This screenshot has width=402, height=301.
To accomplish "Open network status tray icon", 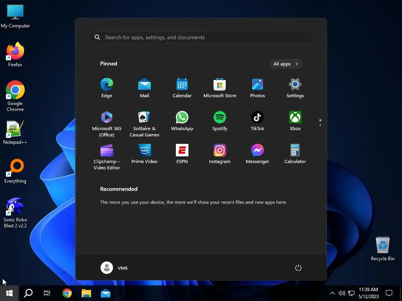I will tap(351, 293).
